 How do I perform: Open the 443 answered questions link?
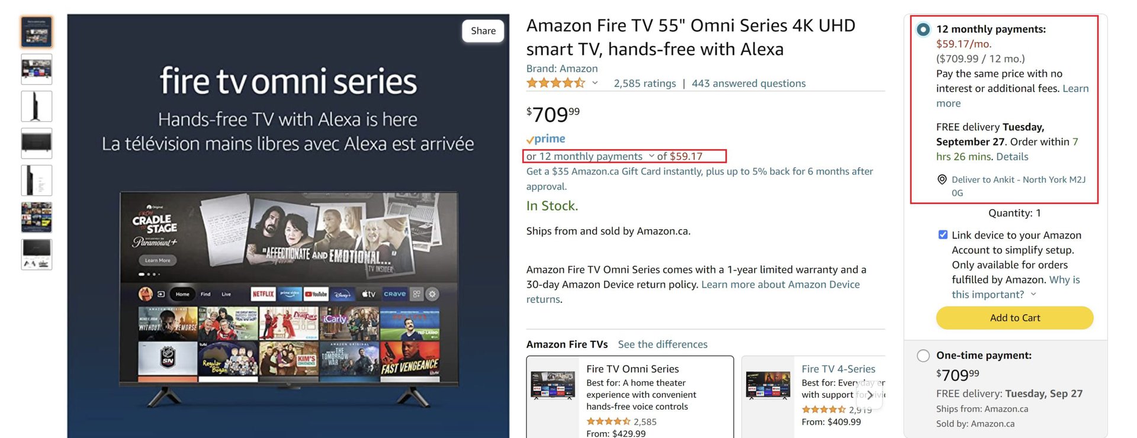pyautogui.click(x=749, y=83)
